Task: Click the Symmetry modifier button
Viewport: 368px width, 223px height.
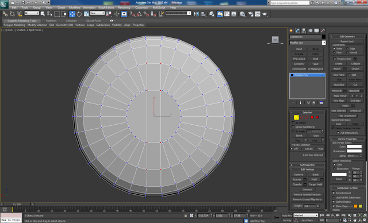Action: coord(299,64)
